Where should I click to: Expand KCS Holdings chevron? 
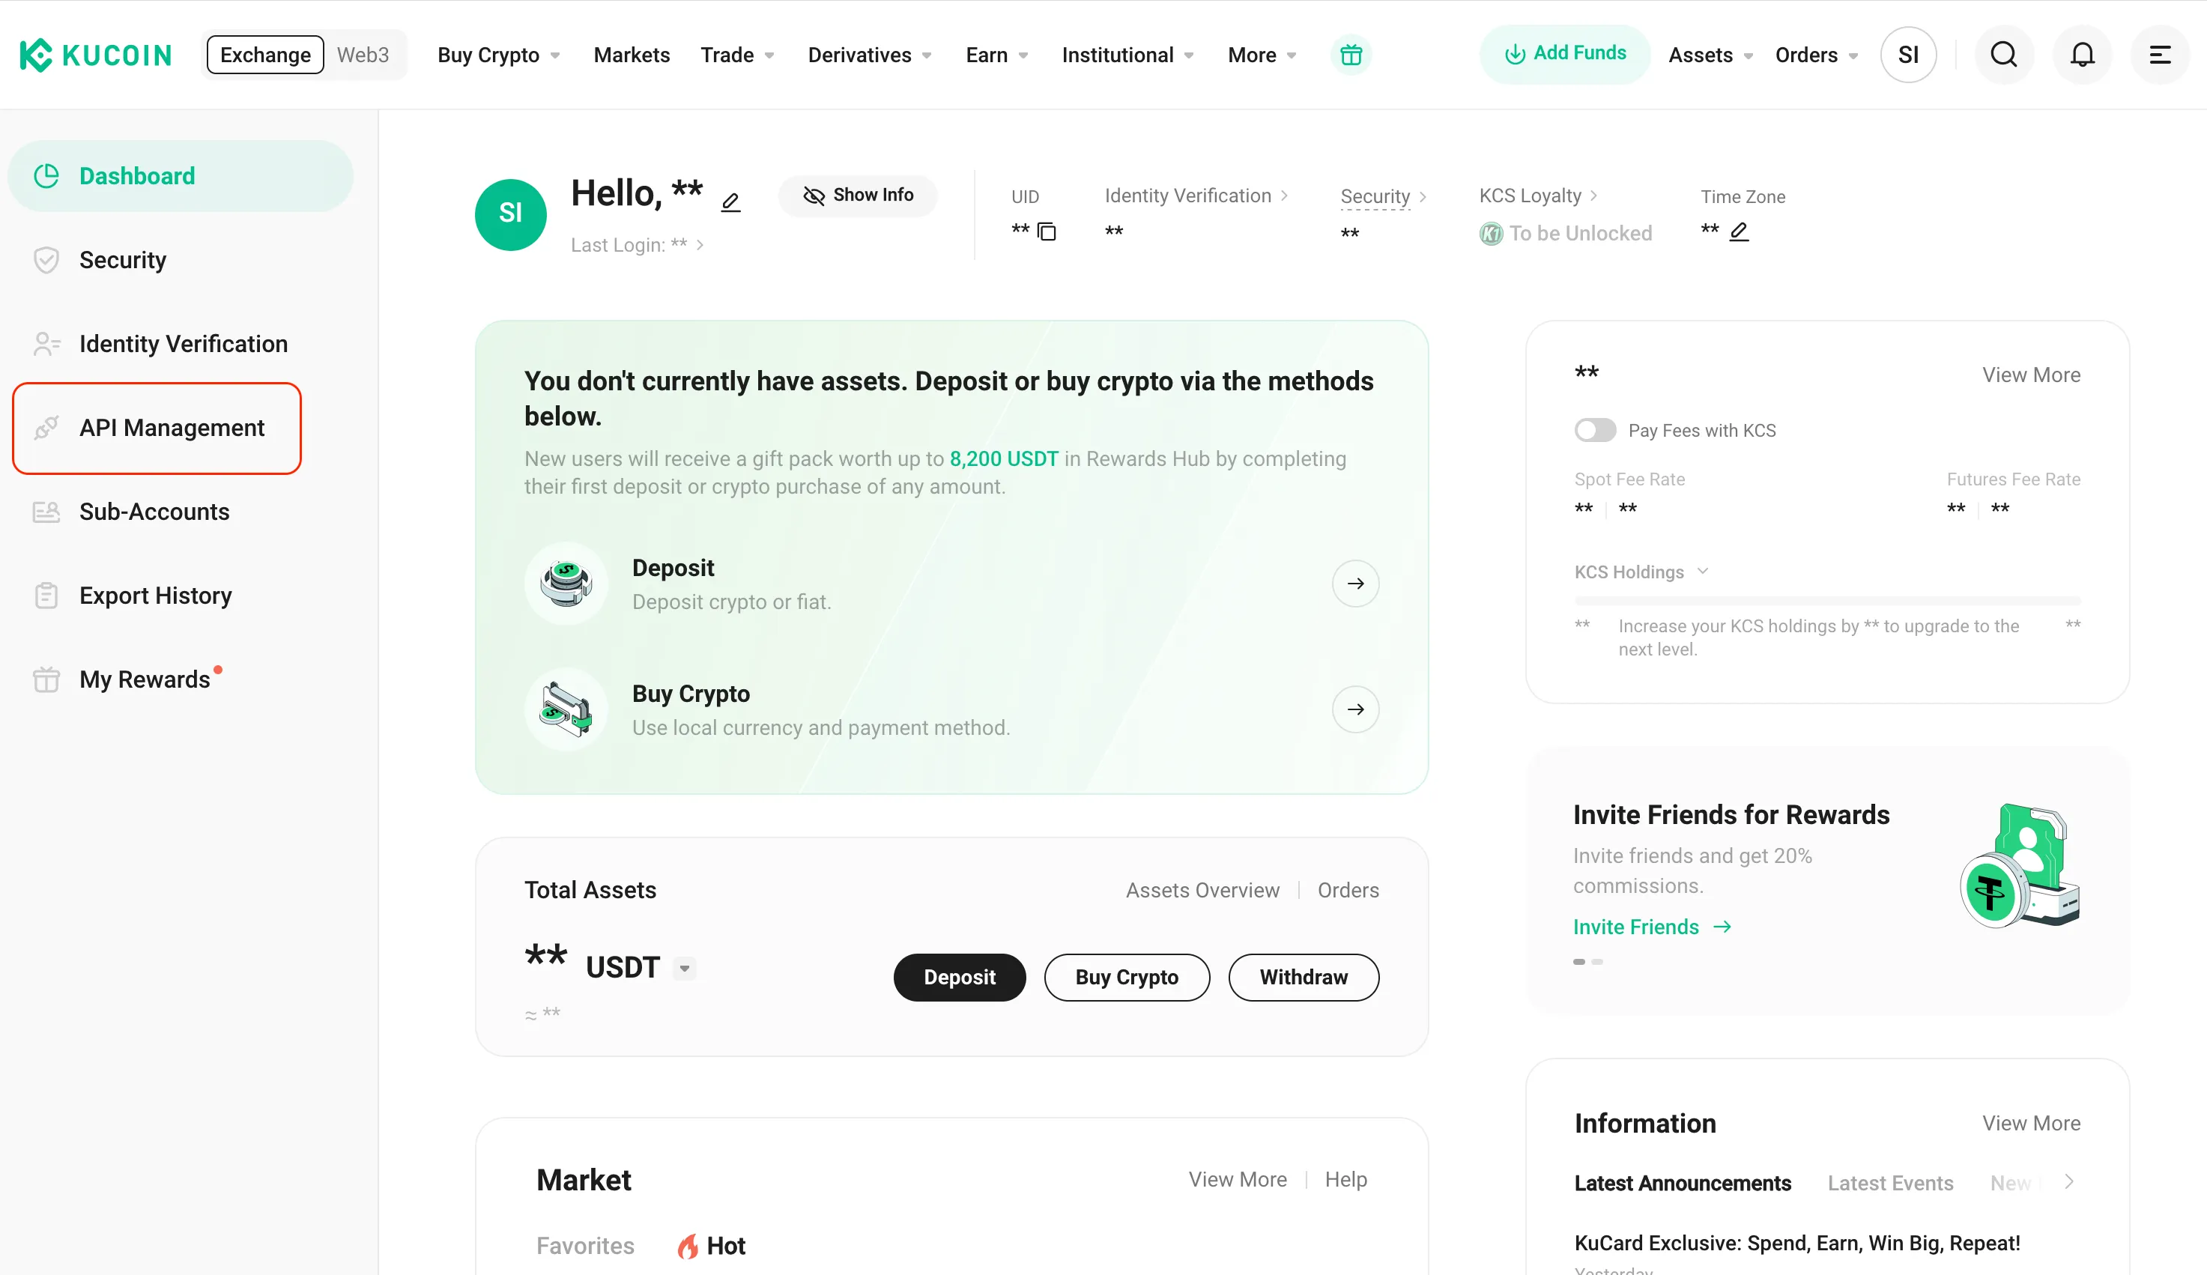1703,572
